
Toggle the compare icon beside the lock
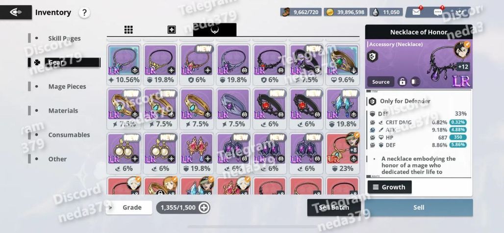coord(416,81)
